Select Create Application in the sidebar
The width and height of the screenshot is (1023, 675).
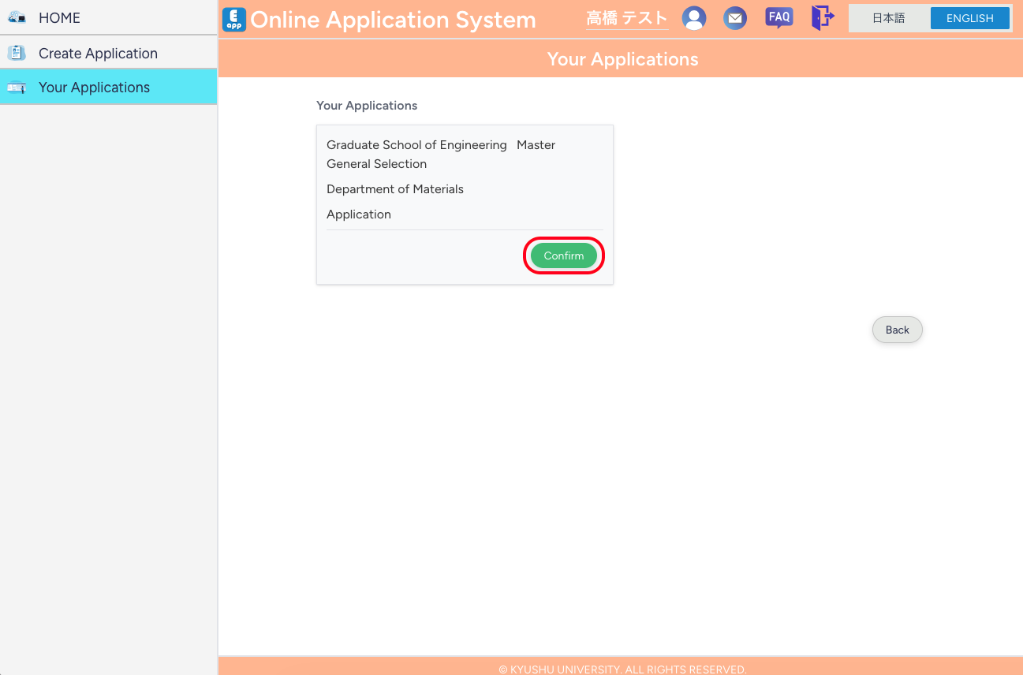98,52
